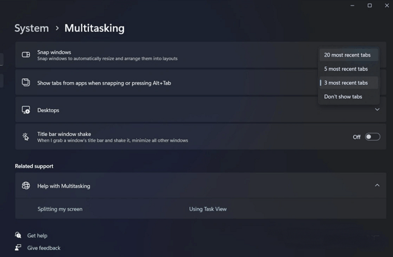
Task: Click the Desktops icon
Action: point(26,110)
